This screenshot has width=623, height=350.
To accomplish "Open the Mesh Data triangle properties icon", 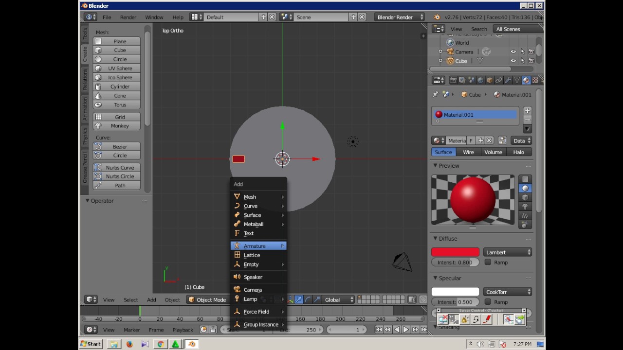I will click(x=517, y=80).
